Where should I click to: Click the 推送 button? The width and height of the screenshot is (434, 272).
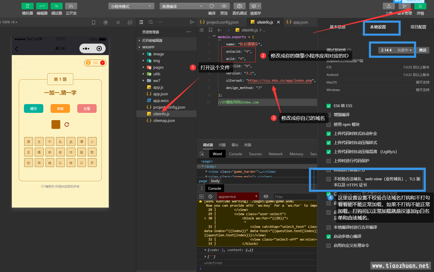[x=423, y=50]
